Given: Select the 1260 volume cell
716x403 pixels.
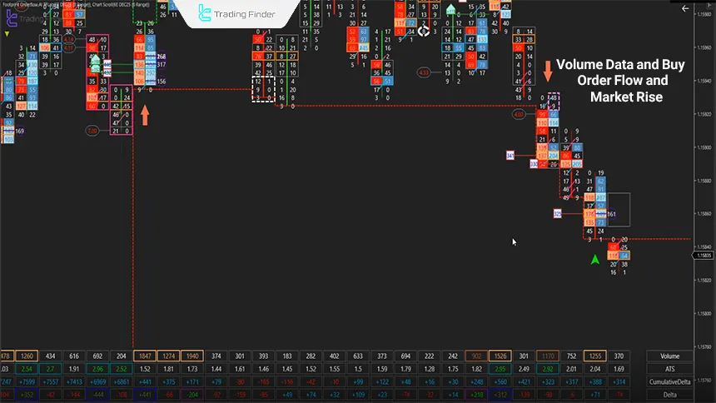Looking at the screenshot, I should (27, 356).
